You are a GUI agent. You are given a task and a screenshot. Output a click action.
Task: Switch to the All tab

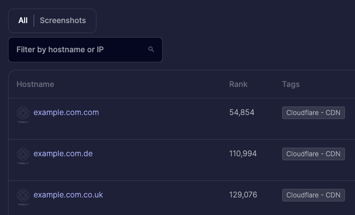pos(23,21)
